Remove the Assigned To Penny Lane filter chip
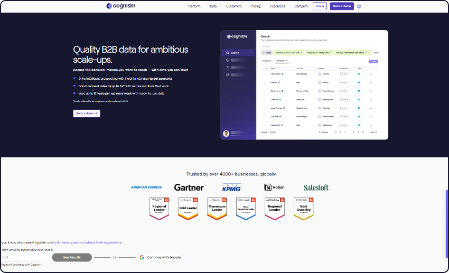This screenshot has height=273, width=449. pos(331,53)
